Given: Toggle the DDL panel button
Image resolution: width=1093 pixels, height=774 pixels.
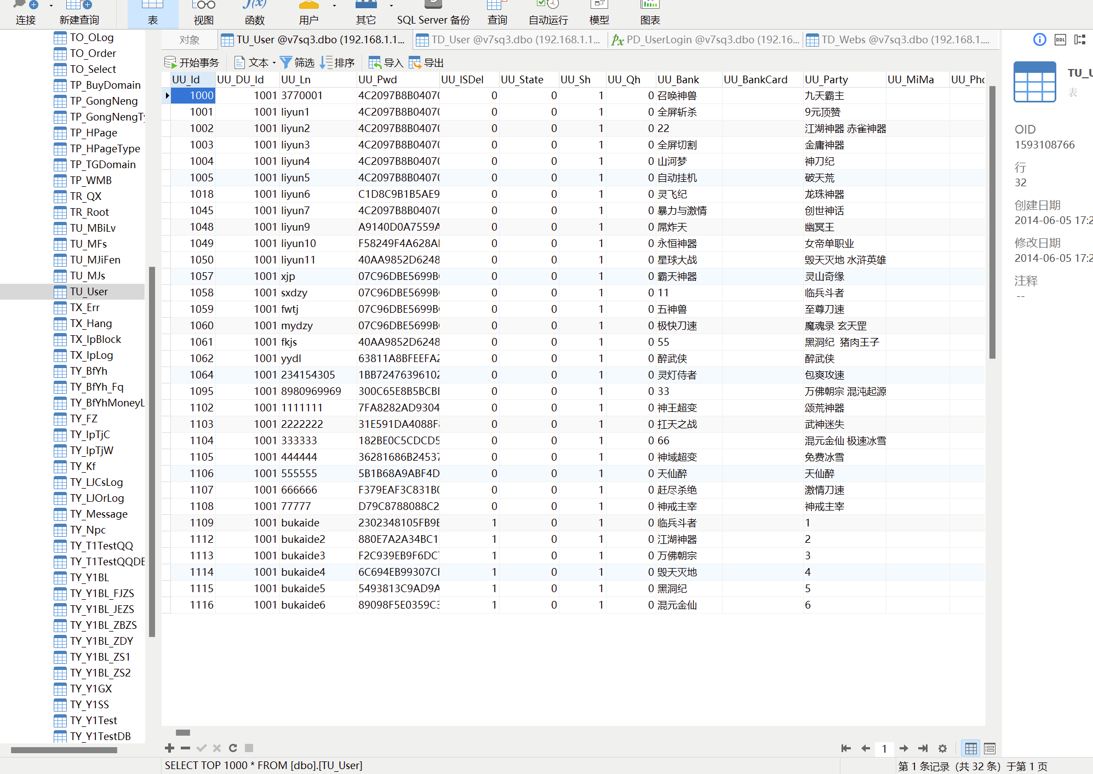Looking at the screenshot, I should pos(1060,39).
